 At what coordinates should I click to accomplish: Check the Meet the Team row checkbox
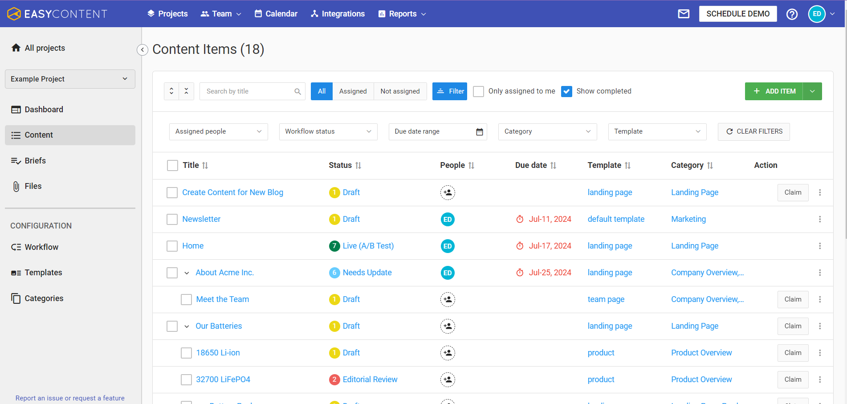[x=186, y=299]
